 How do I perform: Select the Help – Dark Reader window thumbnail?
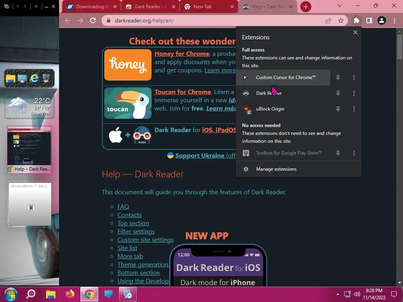29,150
